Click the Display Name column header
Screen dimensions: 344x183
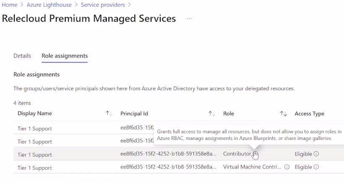coord(35,114)
